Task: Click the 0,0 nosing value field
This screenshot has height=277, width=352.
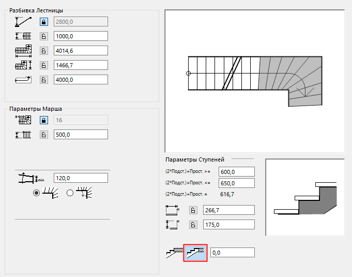Action: click(x=233, y=252)
